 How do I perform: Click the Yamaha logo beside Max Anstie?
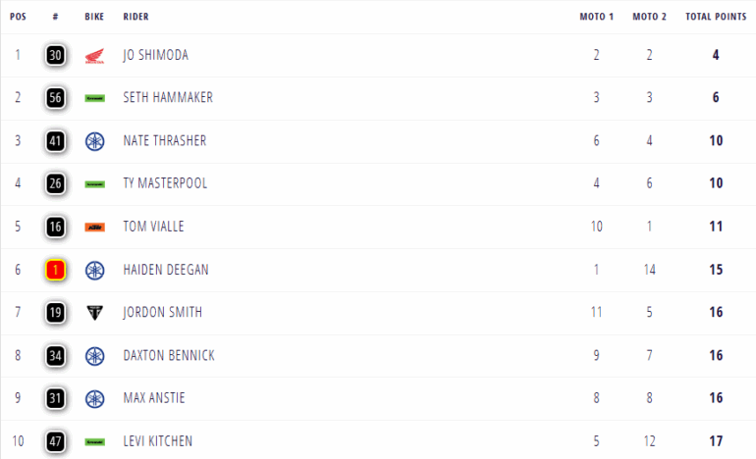click(x=94, y=398)
